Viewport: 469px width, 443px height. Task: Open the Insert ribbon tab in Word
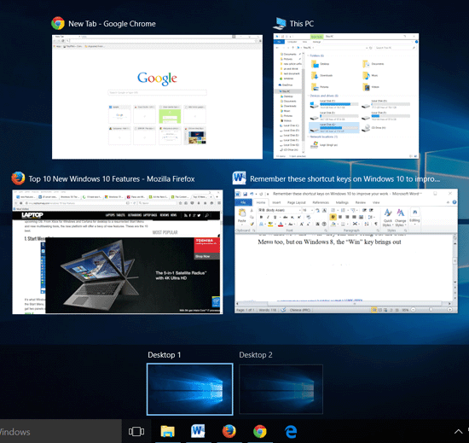point(276,202)
